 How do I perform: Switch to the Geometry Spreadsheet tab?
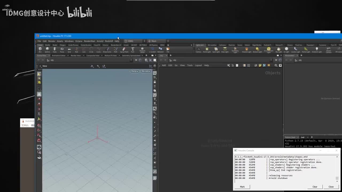131,55
